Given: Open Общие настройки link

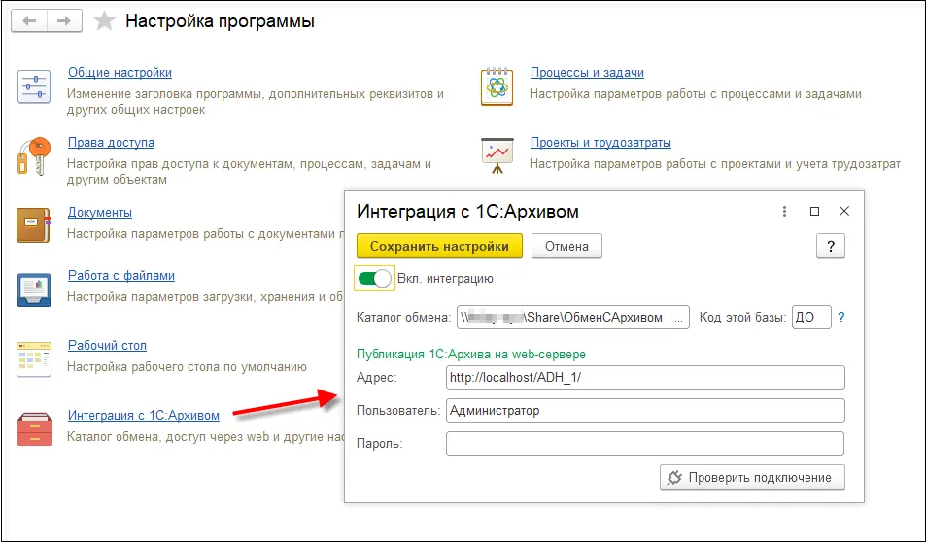Looking at the screenshot, I should coord(120,72).
